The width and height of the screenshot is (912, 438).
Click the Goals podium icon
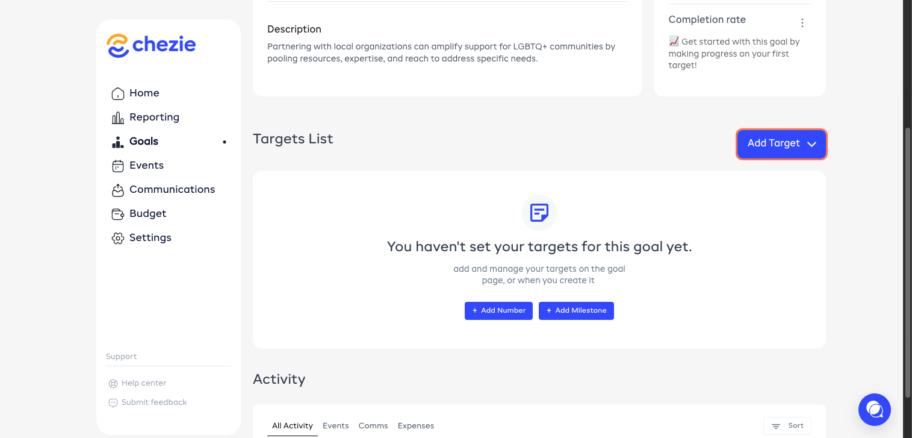[x=118, y=142]
